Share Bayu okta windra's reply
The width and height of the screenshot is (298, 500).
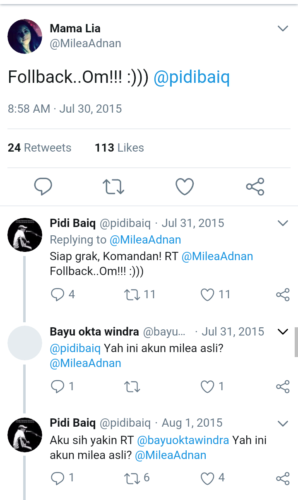click(x=283, y=386)
